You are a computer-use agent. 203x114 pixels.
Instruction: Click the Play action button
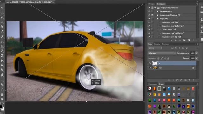pyautogui.click(x=180, y=41)
